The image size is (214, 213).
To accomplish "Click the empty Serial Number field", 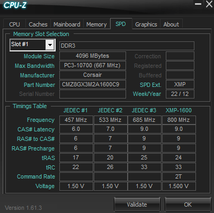I will coord(93,94).
